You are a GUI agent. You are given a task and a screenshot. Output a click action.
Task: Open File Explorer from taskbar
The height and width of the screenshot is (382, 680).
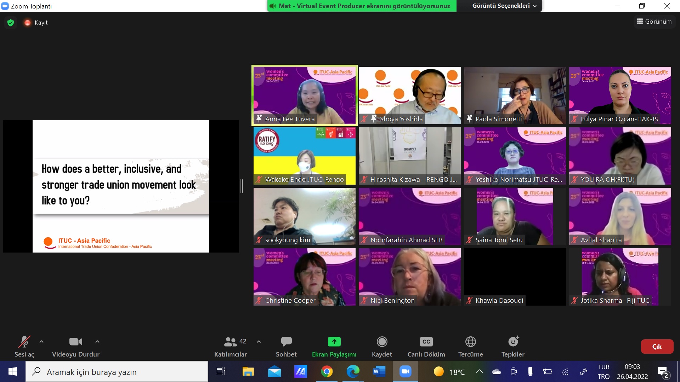coord(248,372)
